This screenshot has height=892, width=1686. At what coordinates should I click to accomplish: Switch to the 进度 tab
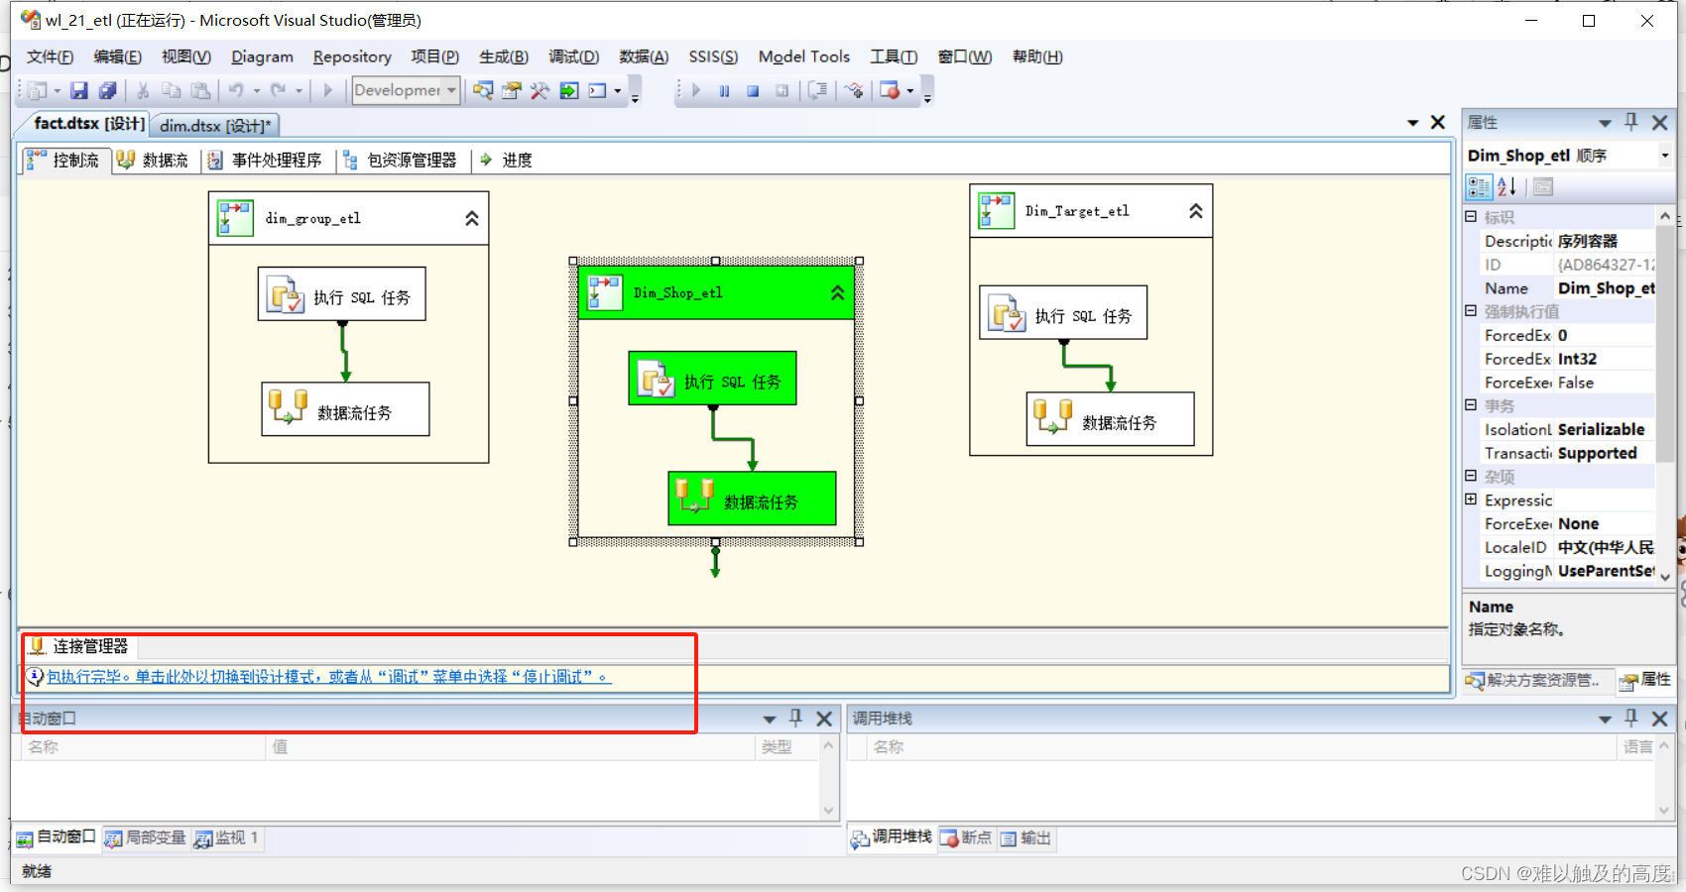pyautogui.click(x=506, y=161)
